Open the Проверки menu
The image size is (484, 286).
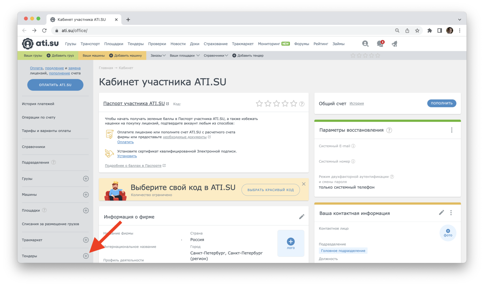point(157,44)
